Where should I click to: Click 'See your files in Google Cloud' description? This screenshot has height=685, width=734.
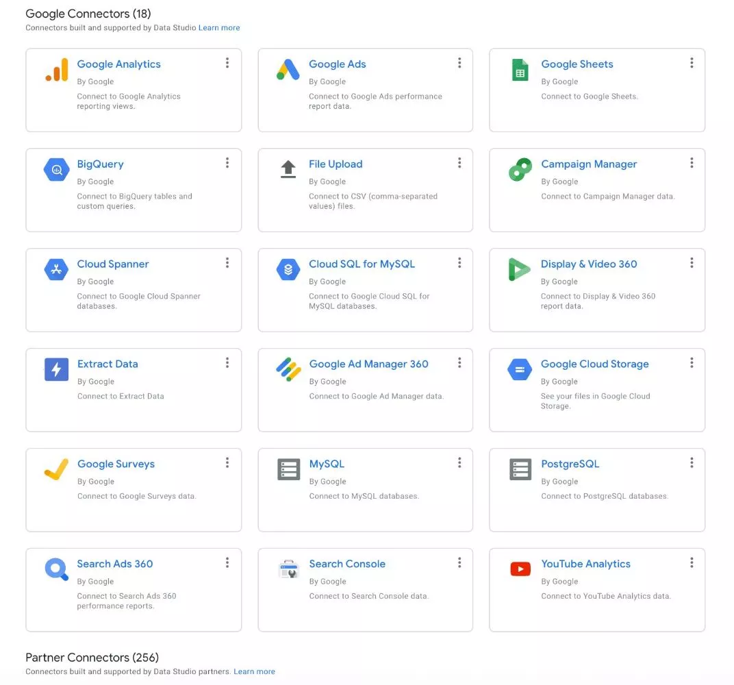point(596,401)
